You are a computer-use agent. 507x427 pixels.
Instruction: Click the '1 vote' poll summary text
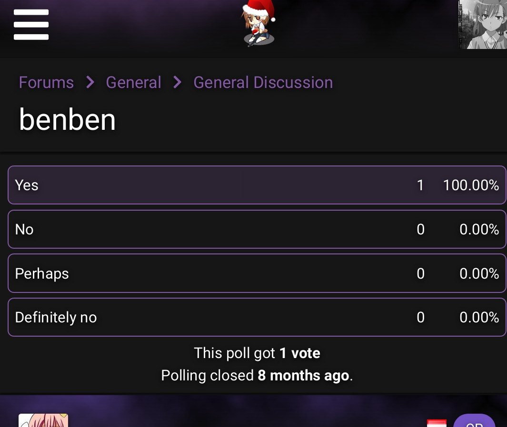(x=300, y=353)
